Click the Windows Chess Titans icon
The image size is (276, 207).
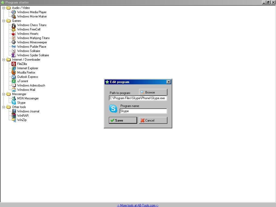point(14,25)
